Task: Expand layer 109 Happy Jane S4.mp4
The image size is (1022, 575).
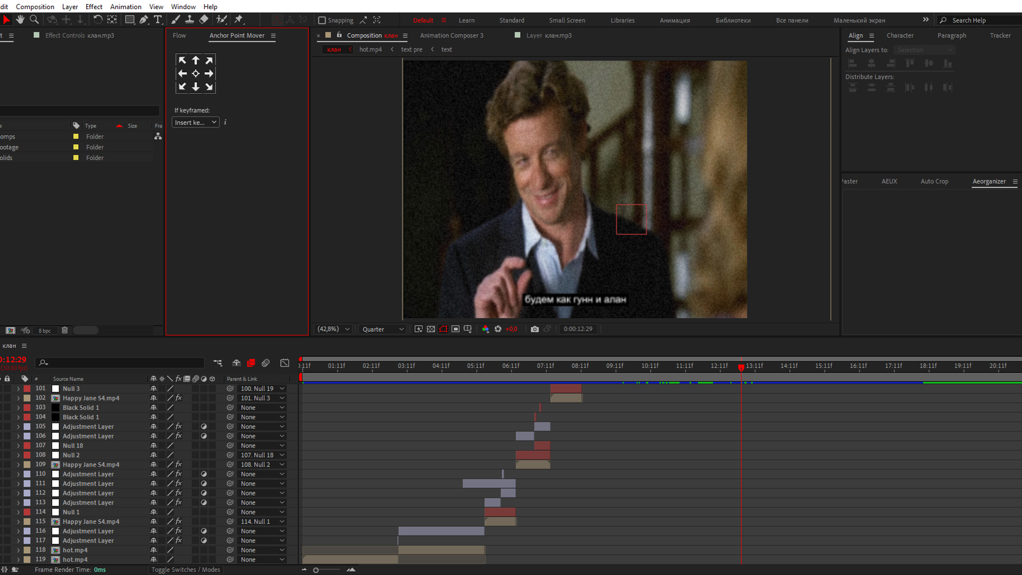Action: [x=18, y=464]
